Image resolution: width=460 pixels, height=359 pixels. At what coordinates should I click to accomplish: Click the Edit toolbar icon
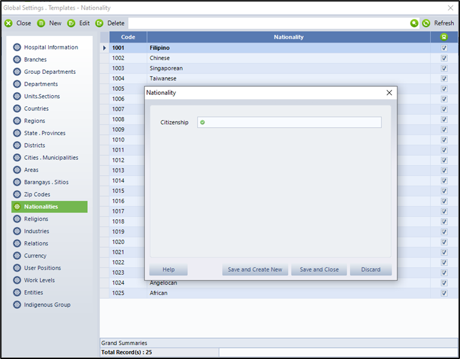pyautogui.click(x=71, y=23)
